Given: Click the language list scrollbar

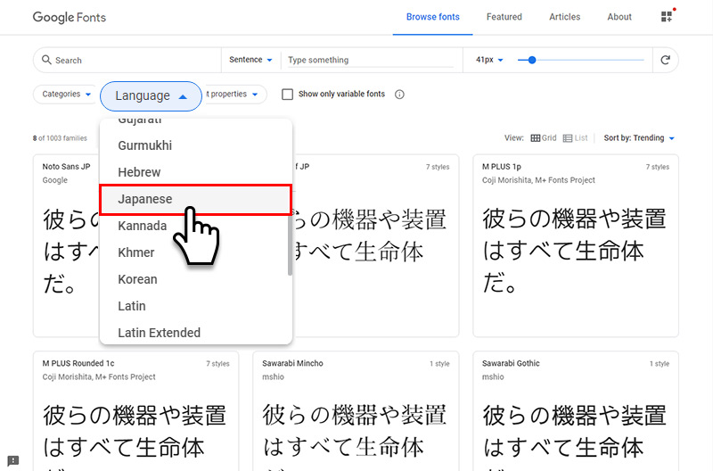Looking at the screenshot, I should pyautogui.click(x=290, y=244).
